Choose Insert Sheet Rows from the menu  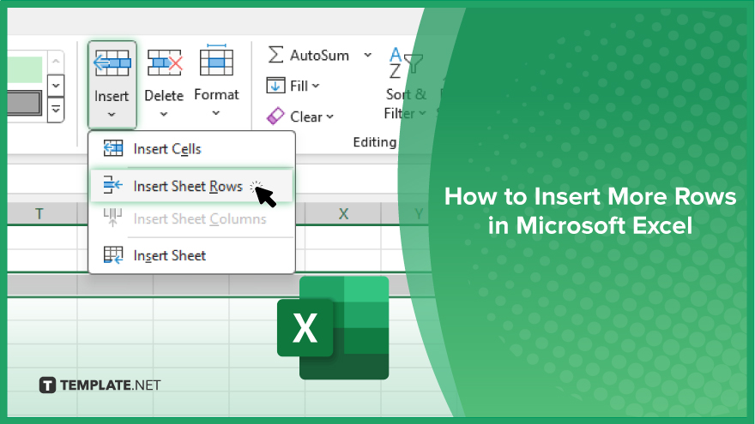click(x=191, y=186)
